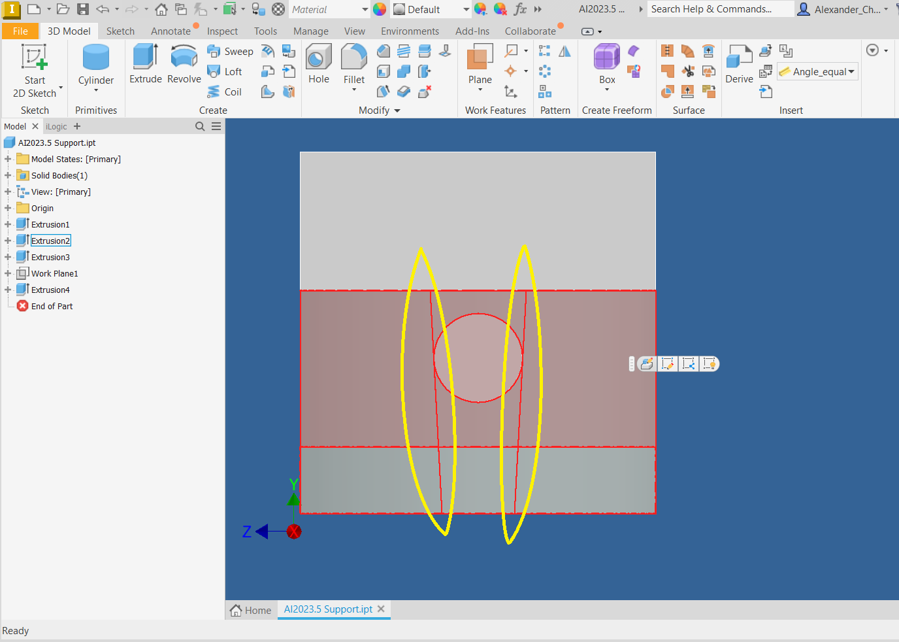The width and height of the screenshot is (899, 642).
Task: Select the Revolve tool
Action: pos(184,63)
